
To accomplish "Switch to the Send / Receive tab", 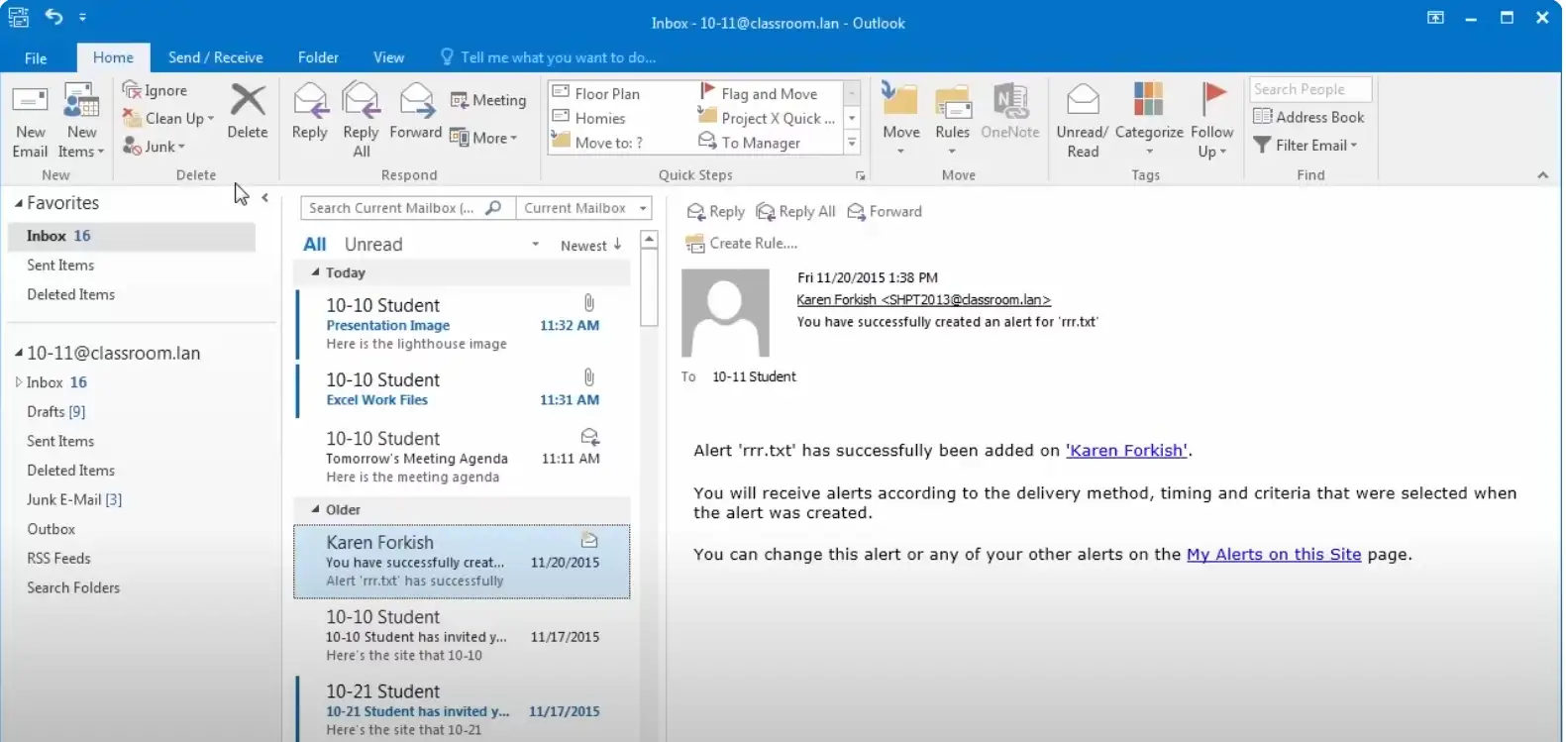I will (215, 57).
